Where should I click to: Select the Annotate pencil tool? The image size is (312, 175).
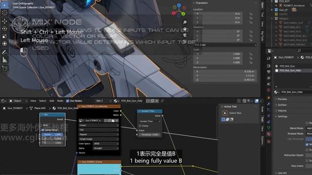(4, 52)
